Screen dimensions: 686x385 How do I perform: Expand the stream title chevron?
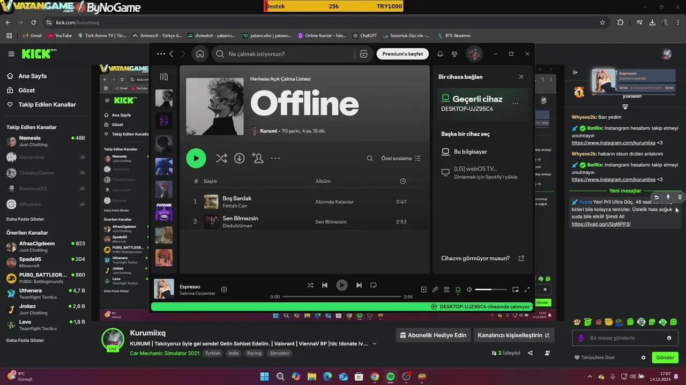click(x=374, y=344)
